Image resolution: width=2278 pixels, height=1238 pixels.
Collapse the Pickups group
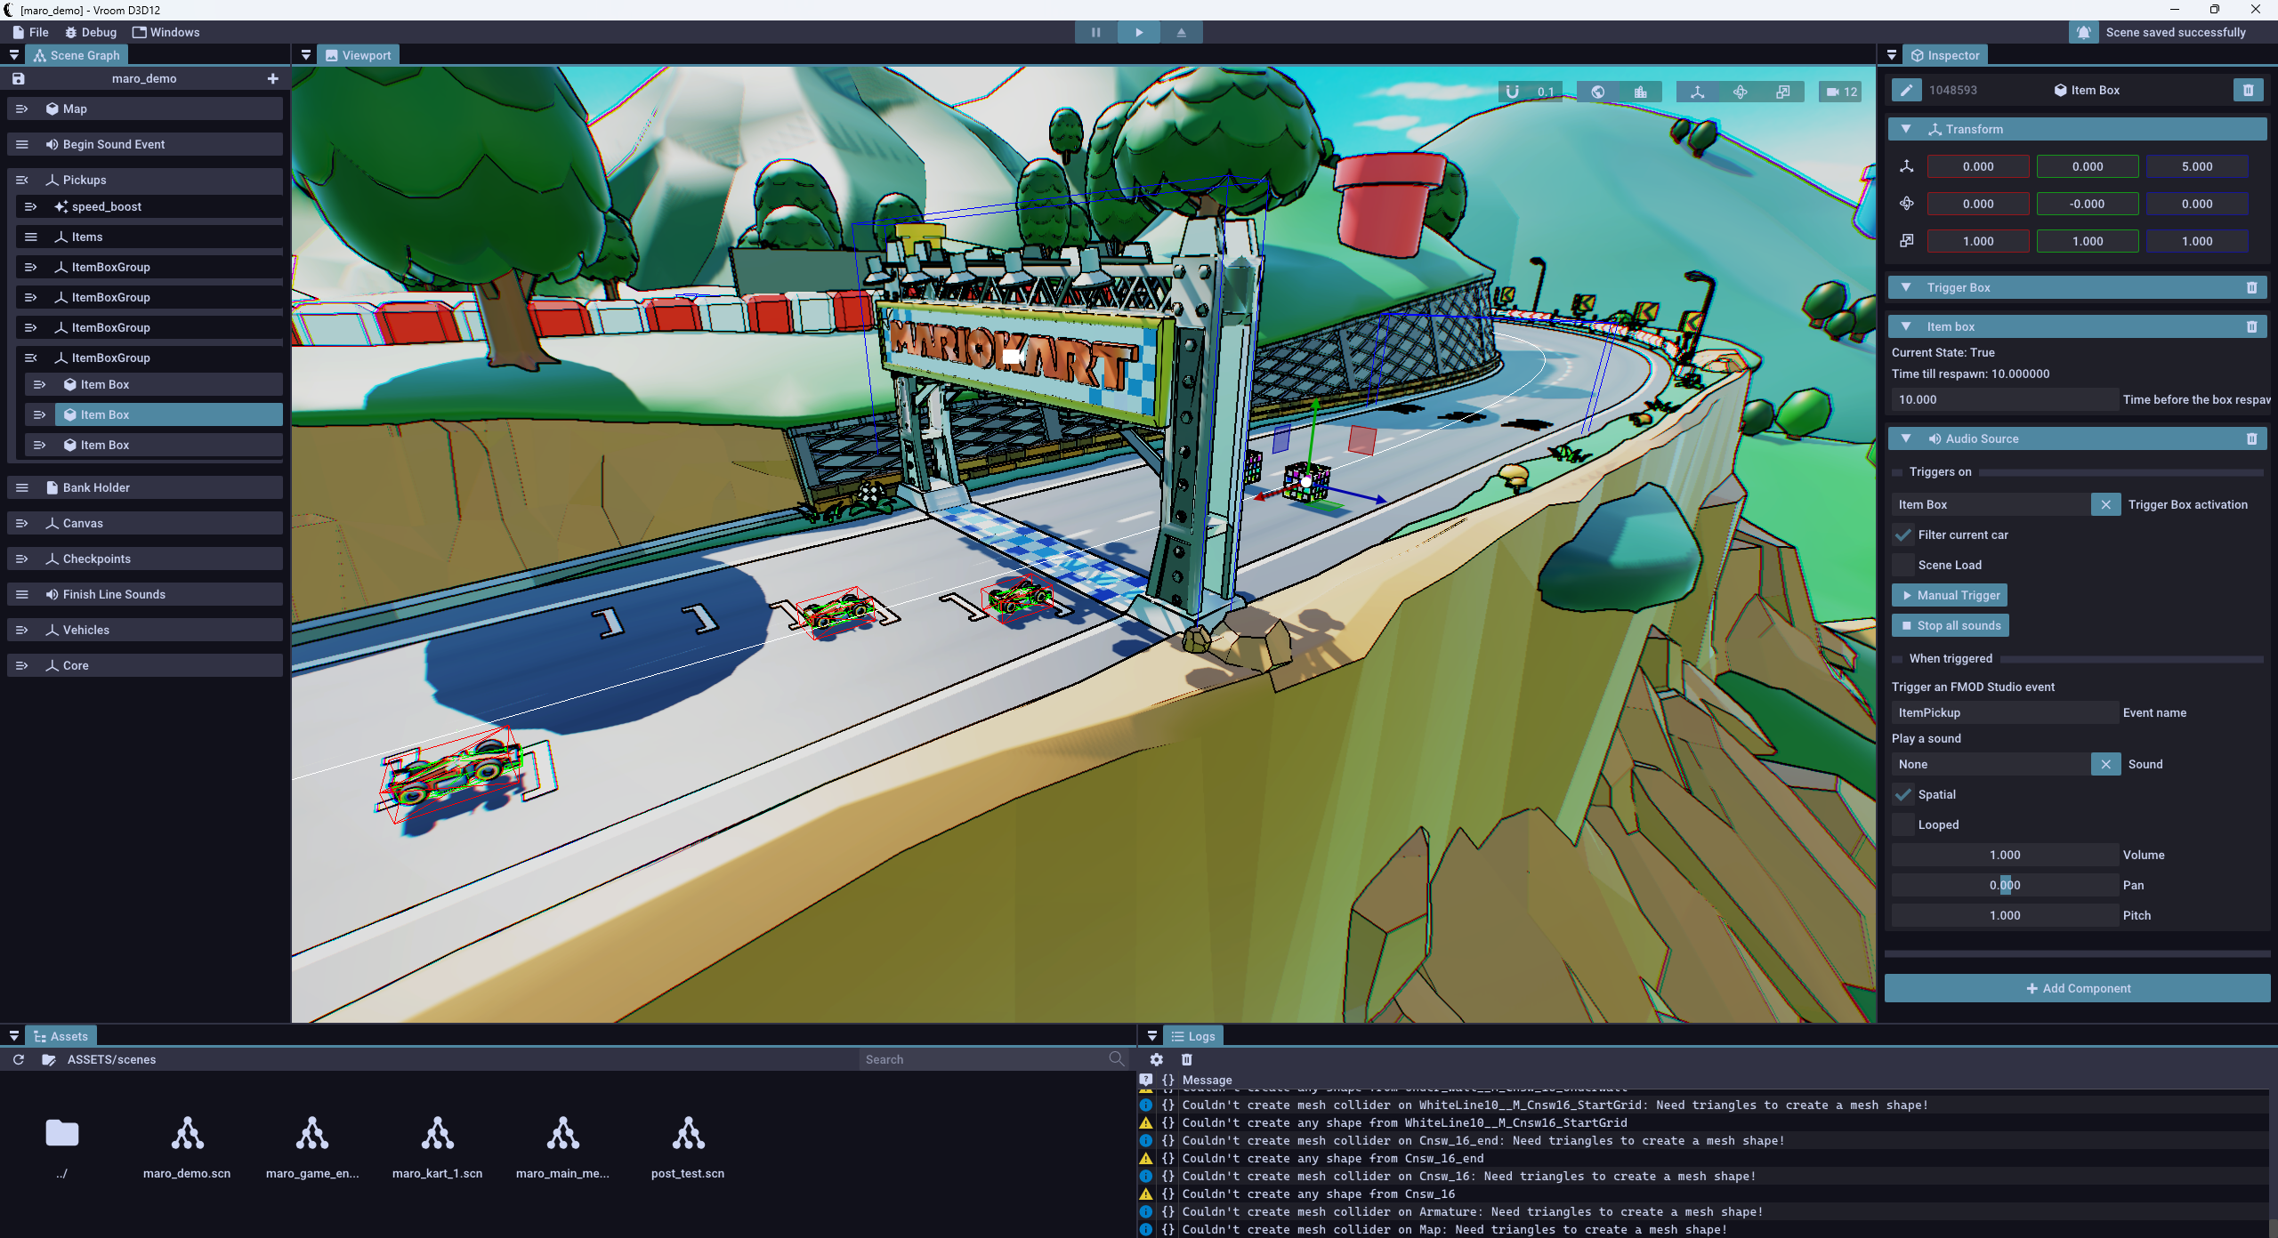point(22,180)
